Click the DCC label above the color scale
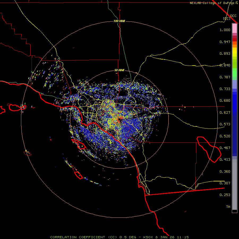The image size is (239, 239). click(233, 16)
